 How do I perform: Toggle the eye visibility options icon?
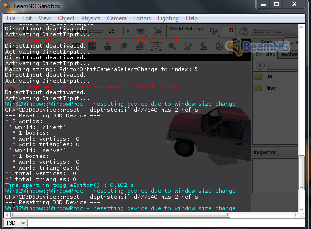(x=140, y=31)
